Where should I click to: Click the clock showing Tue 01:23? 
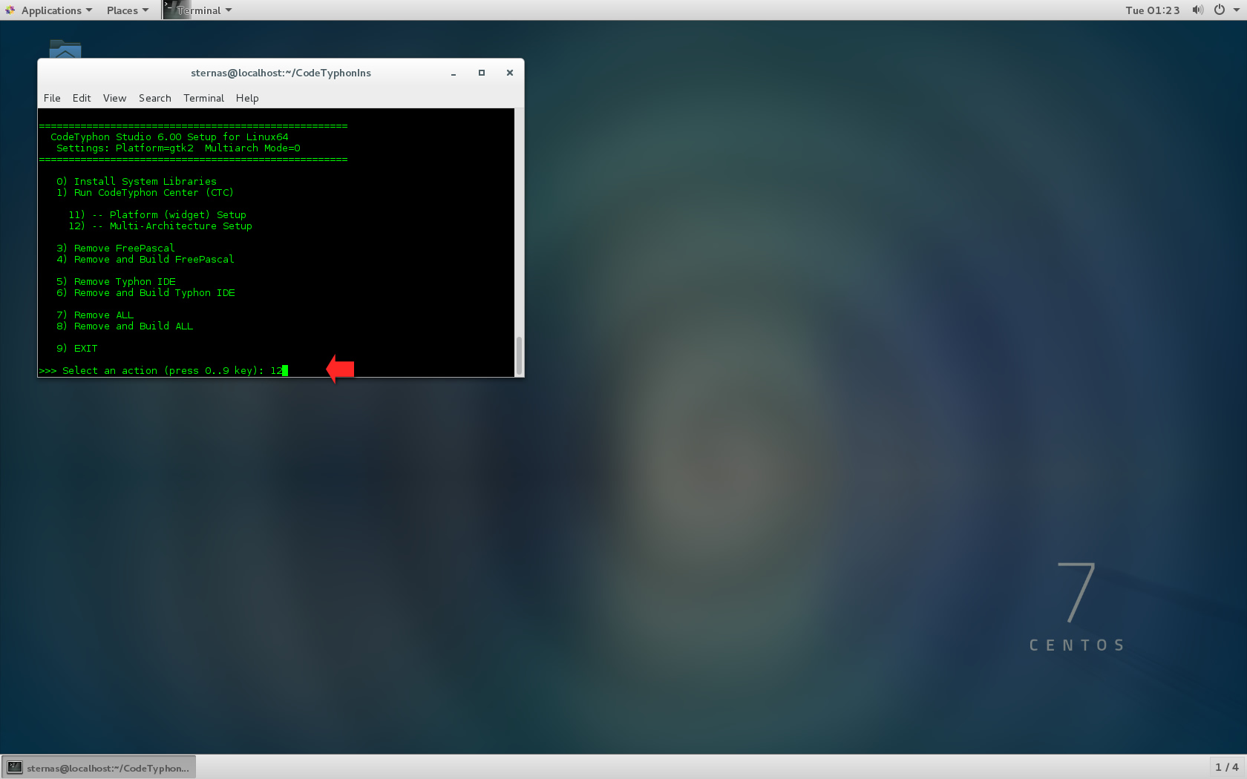pos(1152,10)
